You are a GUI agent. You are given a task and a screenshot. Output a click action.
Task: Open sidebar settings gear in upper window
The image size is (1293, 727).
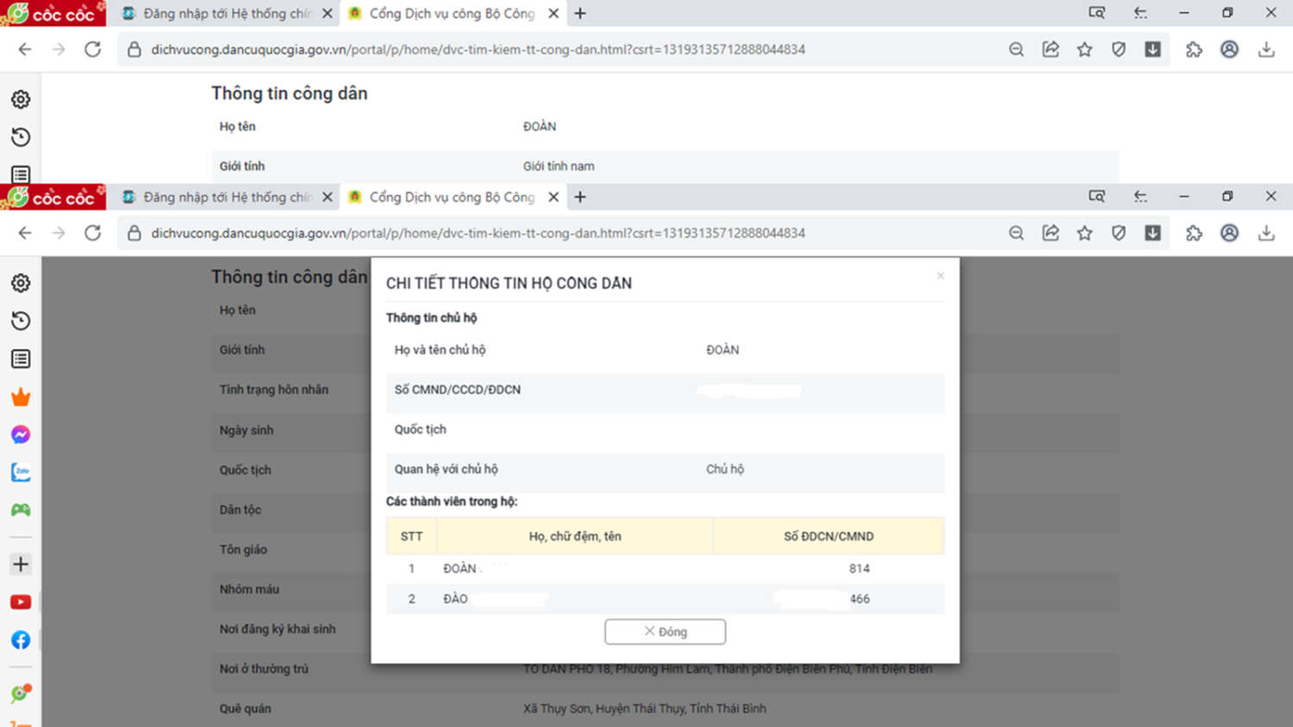[21, 100]
